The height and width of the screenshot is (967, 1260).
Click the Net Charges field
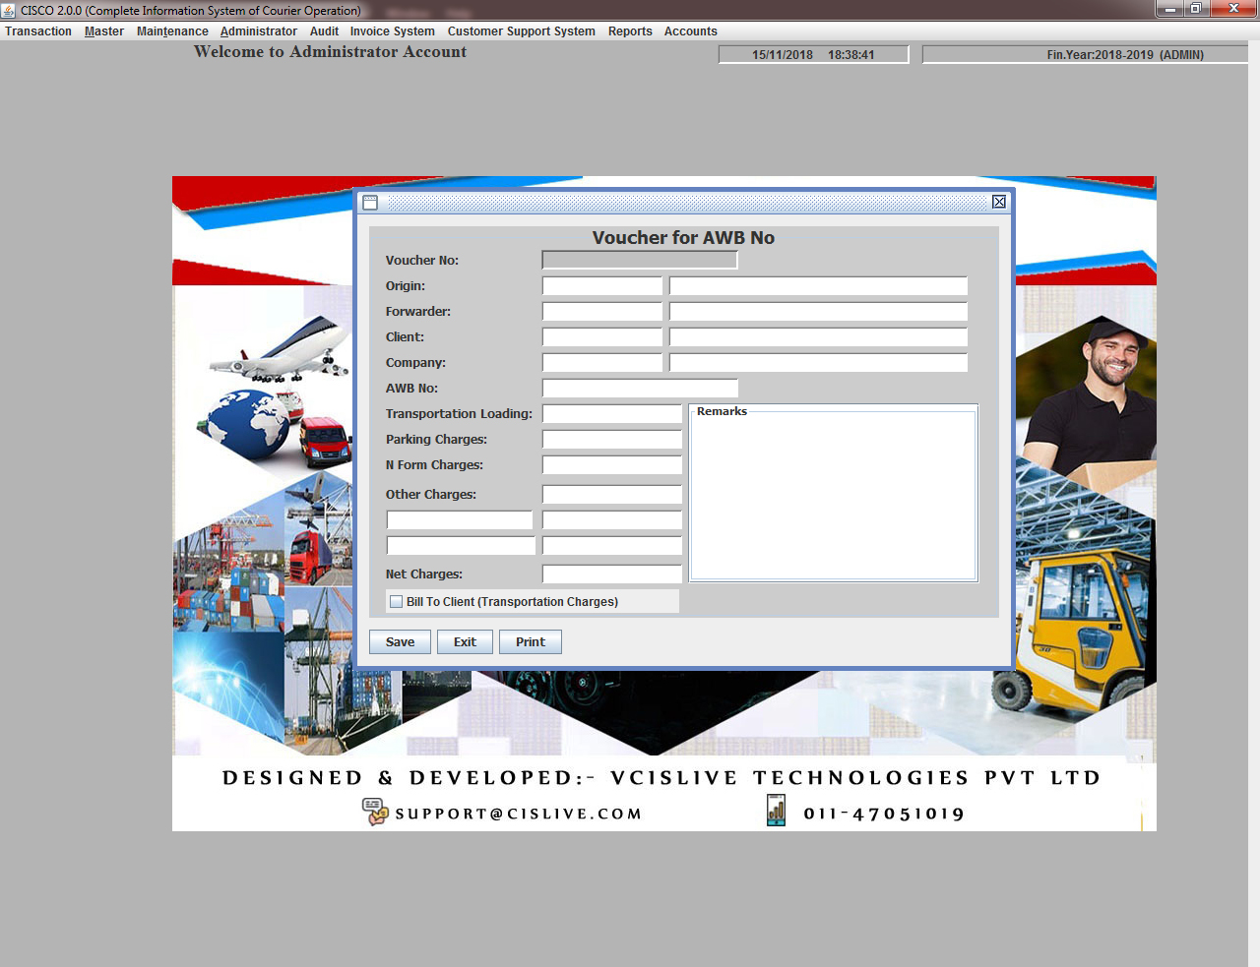tap(612, 574)
